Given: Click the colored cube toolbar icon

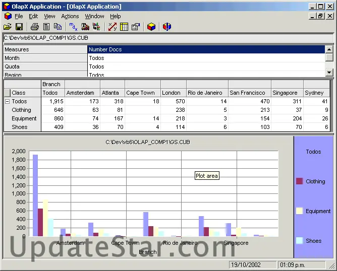Looking at the screenshot, I should click(151, 27).
